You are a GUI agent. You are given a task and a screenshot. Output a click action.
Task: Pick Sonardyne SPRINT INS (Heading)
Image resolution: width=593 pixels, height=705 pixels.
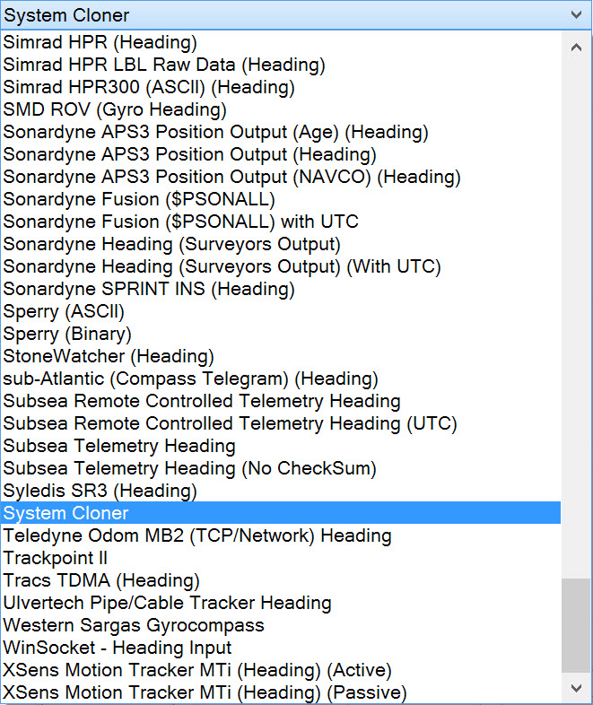click(148, 289)
